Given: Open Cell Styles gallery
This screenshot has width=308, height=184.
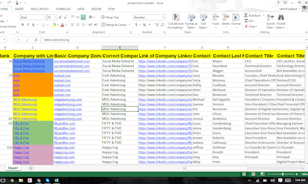Looking at the screenshot, I should [203, 21].
